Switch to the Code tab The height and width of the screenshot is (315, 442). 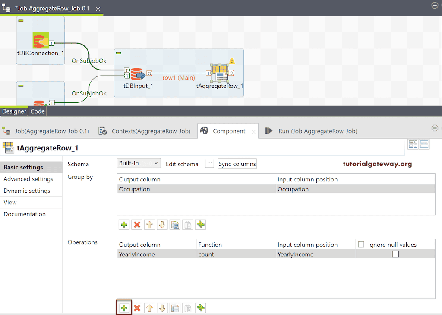(37, 111)
